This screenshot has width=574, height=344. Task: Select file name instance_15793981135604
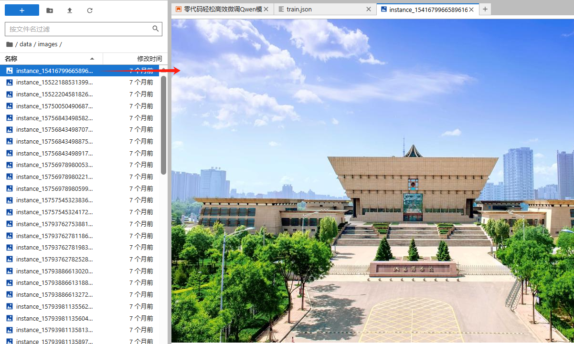54,318
